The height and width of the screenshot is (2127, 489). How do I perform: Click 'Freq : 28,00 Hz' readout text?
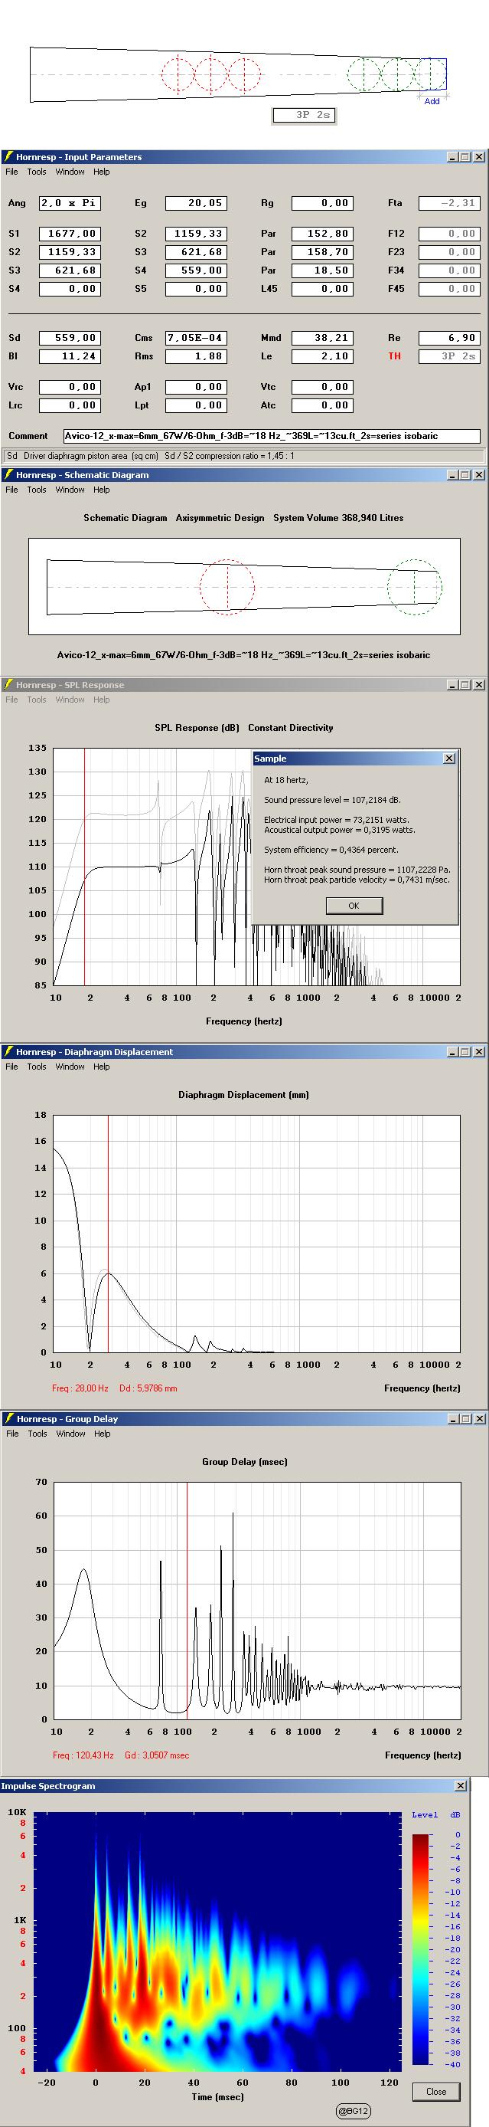point(80,1388)
